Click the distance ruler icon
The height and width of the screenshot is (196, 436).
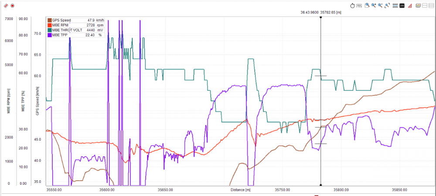(359, 5)
